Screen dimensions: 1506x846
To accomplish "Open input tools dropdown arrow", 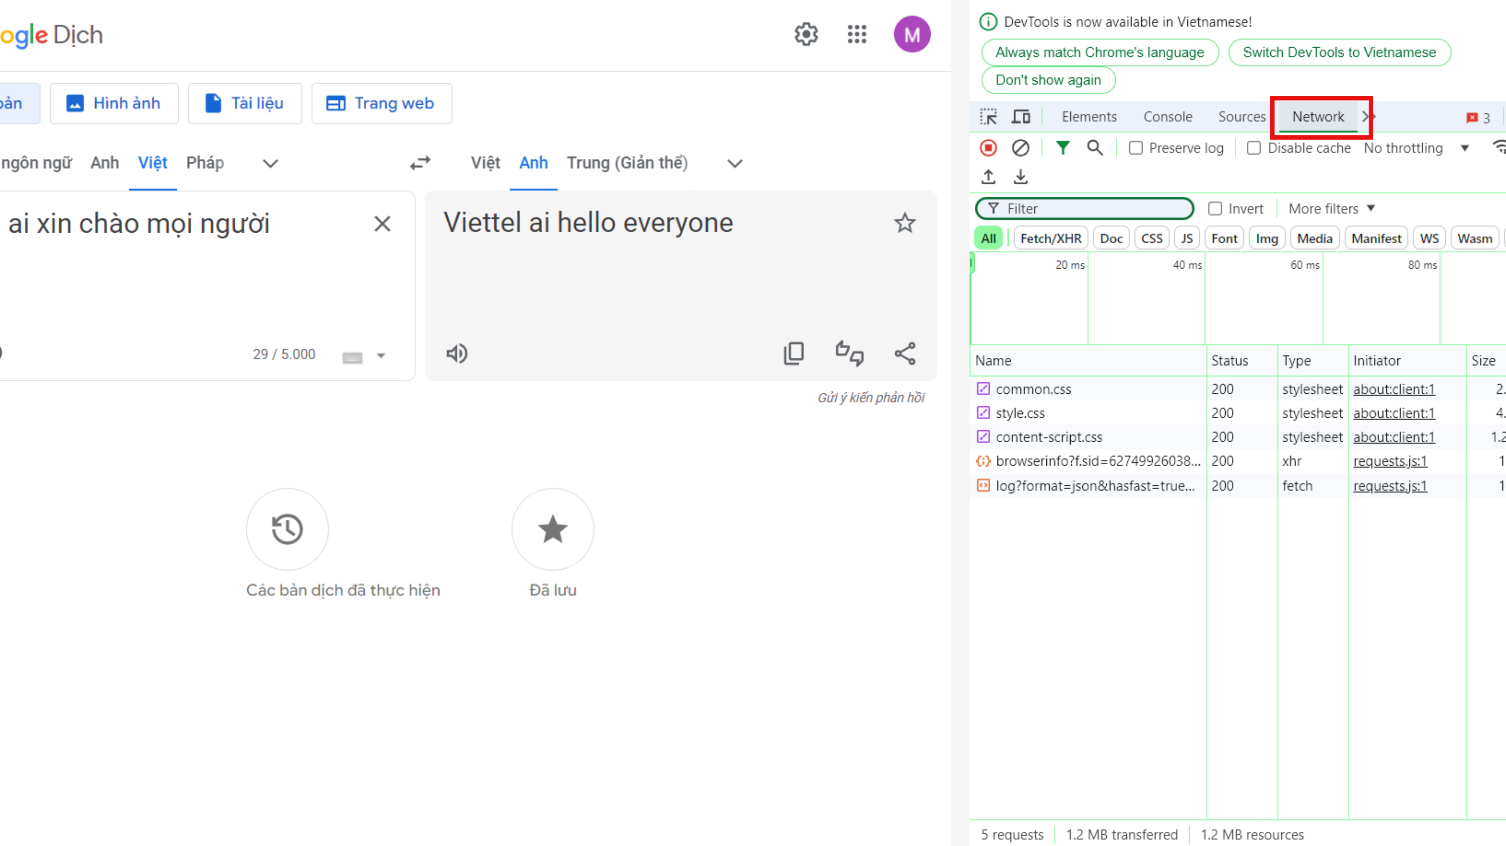I will point(381,356).
